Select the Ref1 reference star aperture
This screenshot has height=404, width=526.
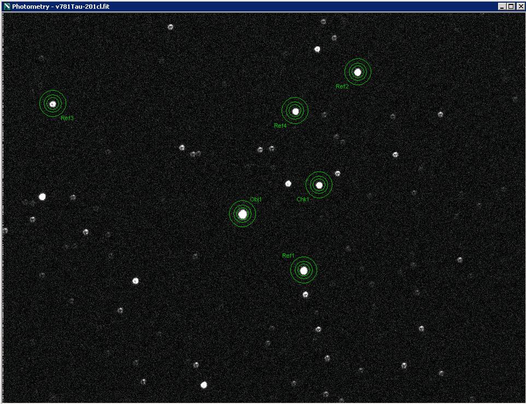[303, 270]
